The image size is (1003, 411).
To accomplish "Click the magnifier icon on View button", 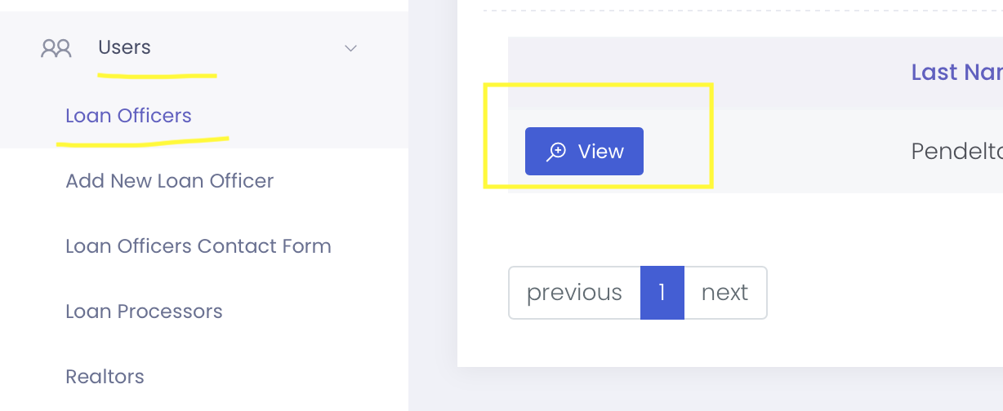I will point(556,152).
